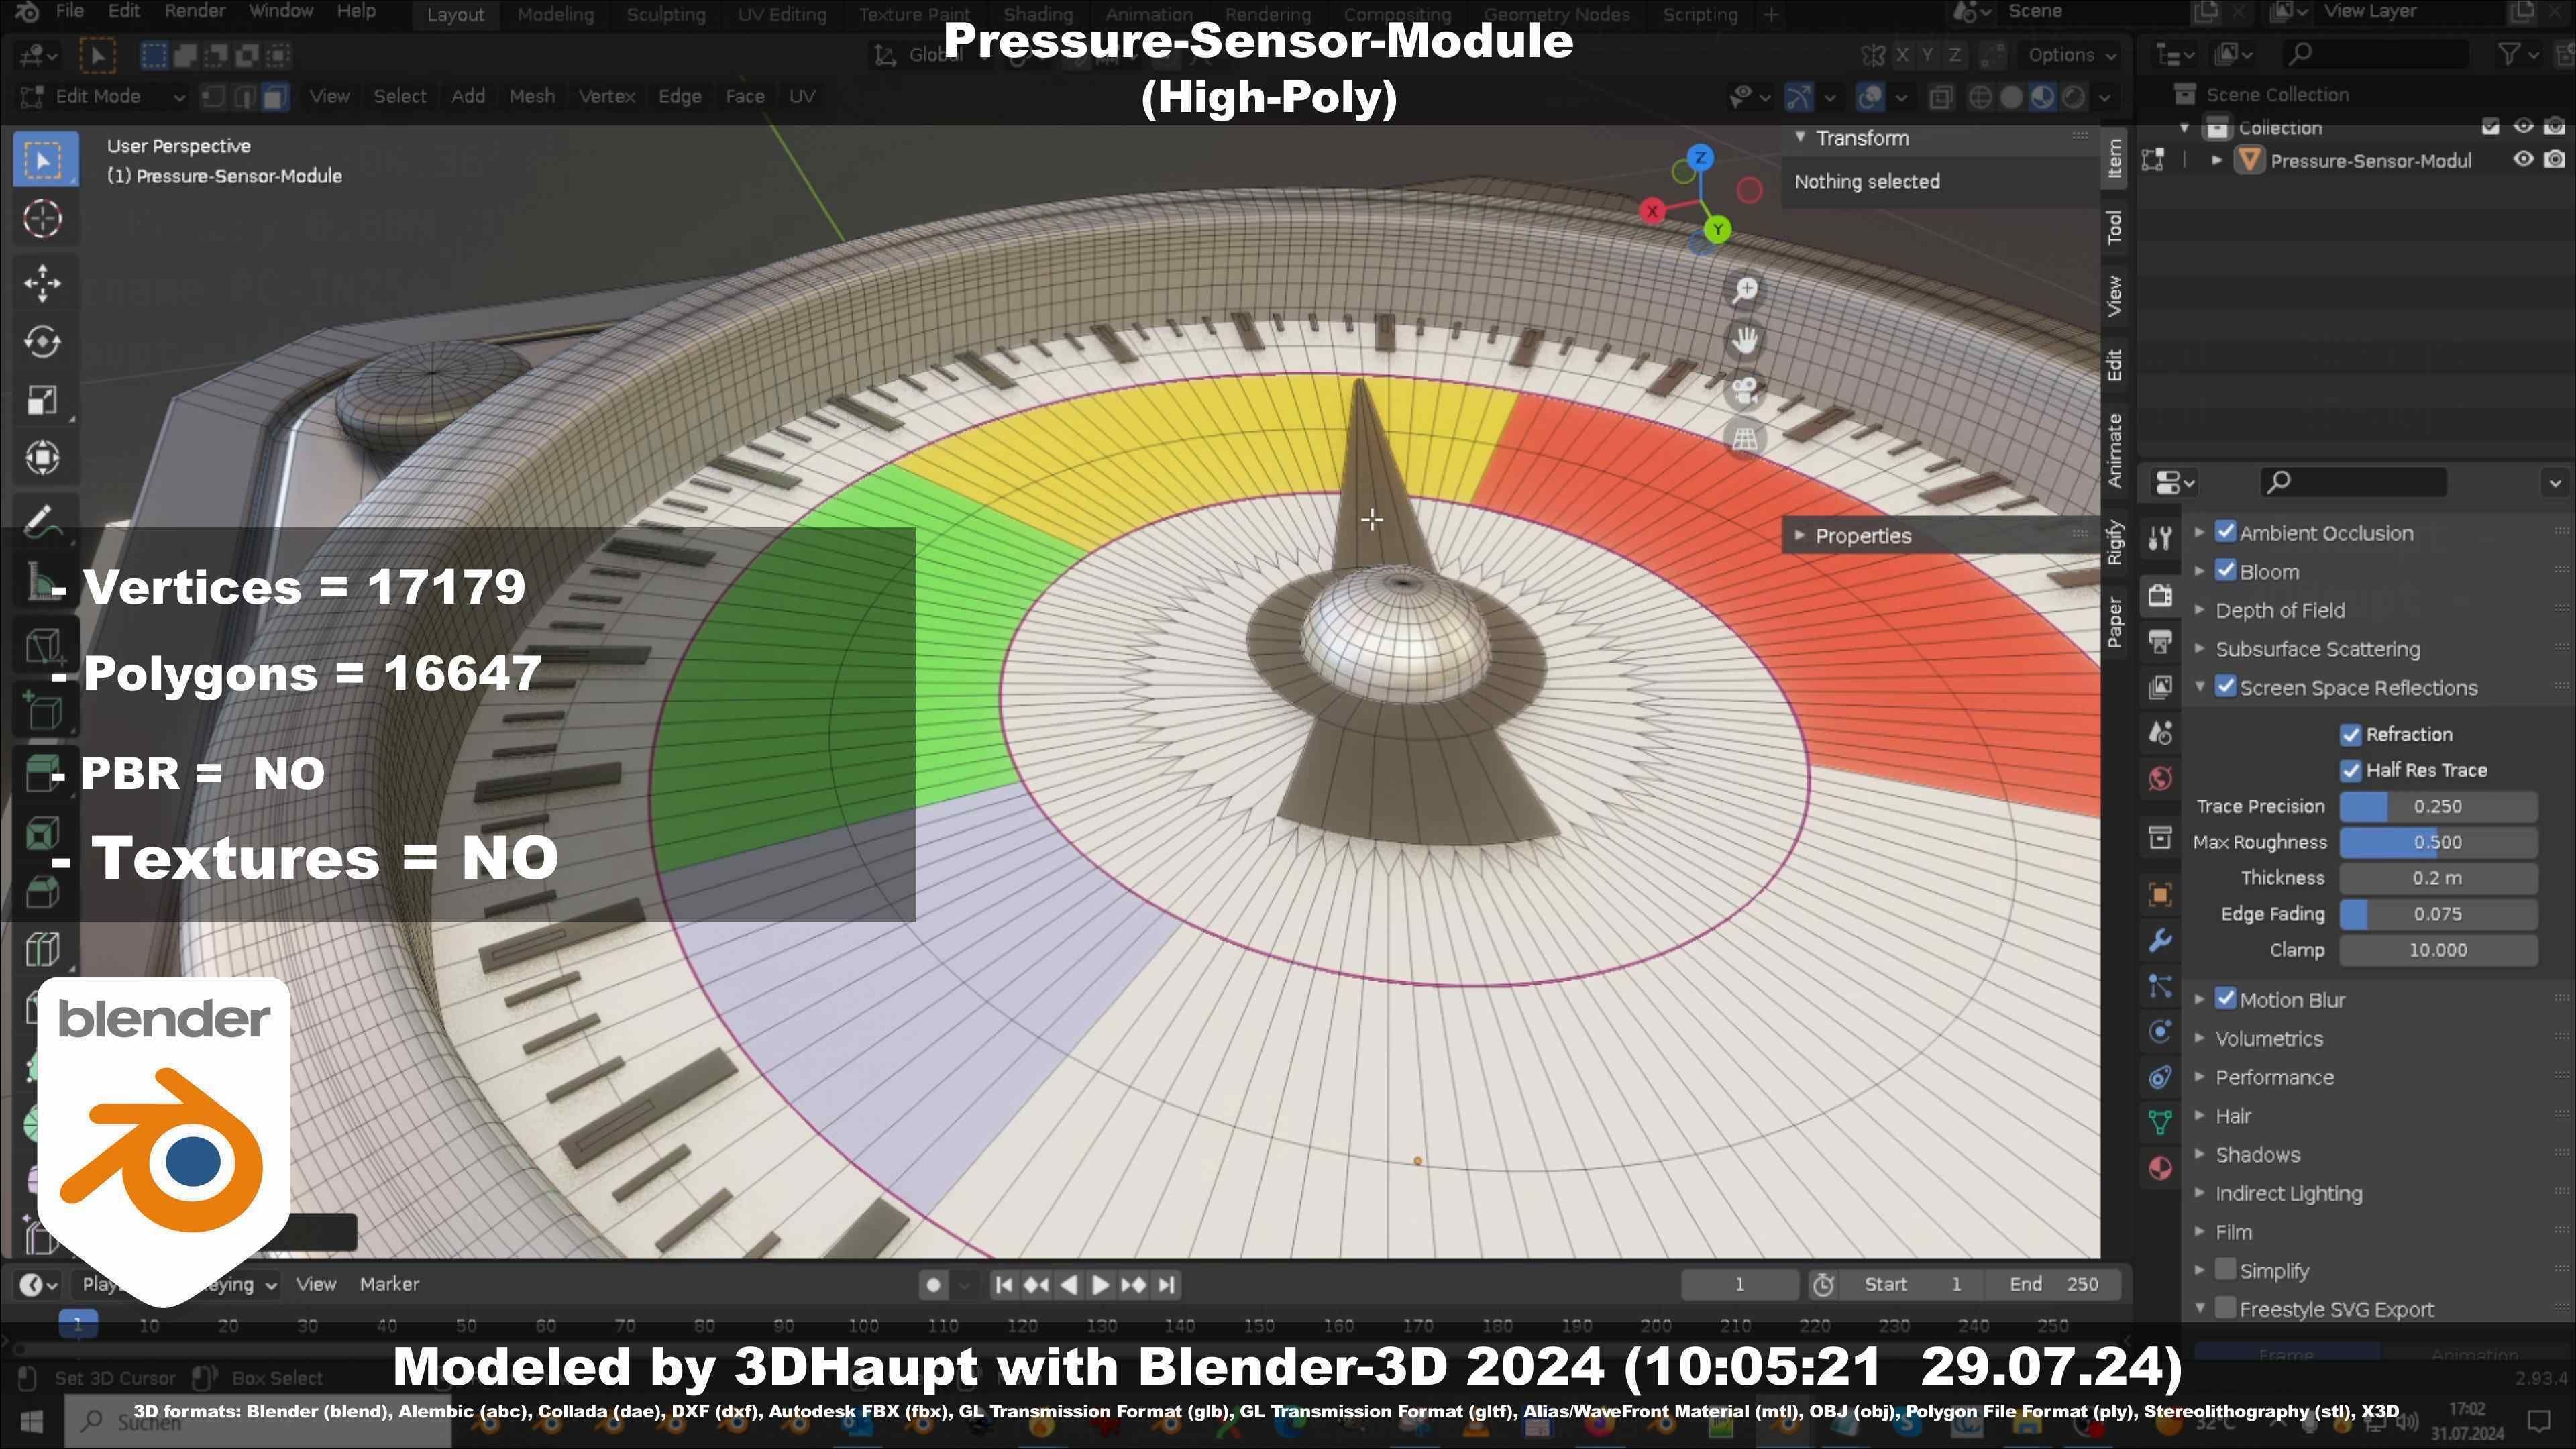The image size is (2576, 1449).
Task: Toggle camera view icon in viewport
Action: coord(1745,390)
